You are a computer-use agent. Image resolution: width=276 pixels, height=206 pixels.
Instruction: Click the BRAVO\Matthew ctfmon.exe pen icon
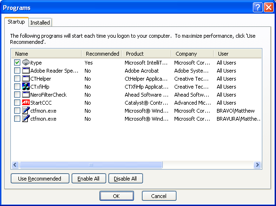[x=26, y=111]
